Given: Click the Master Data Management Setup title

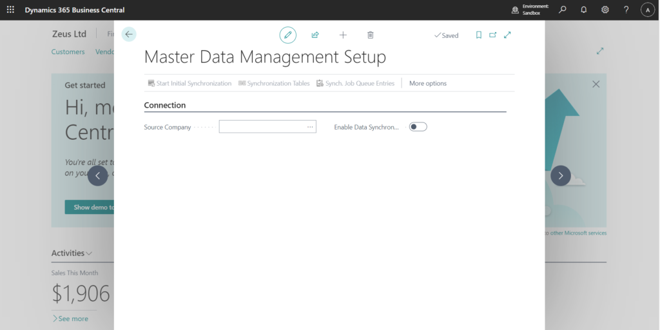Looking at the screenshot, I should click(265, 57).
